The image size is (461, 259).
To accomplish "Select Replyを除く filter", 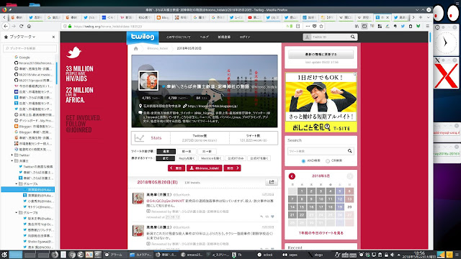I will click(x=187, y=158).
